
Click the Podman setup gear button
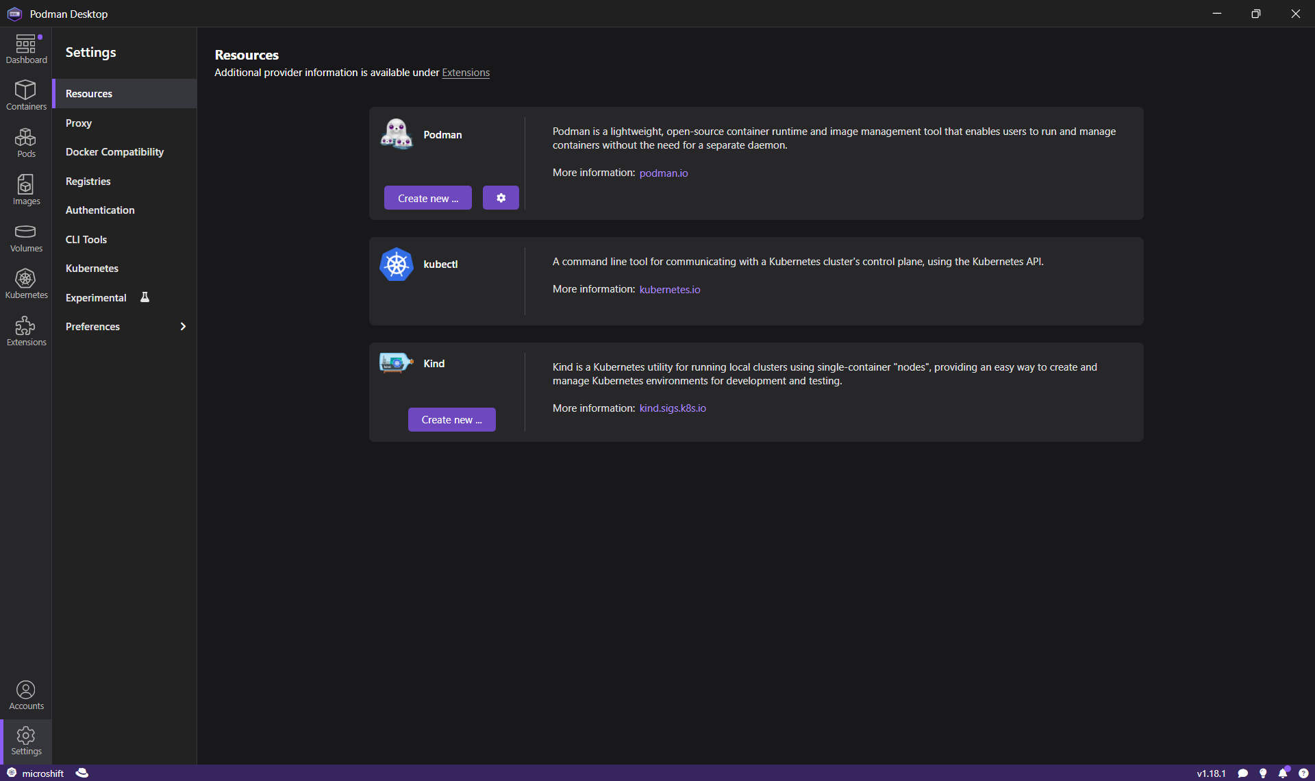[x=501, y=198]
